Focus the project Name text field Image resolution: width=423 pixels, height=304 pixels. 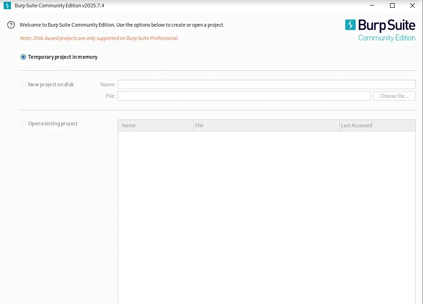(x=266, y=84)
